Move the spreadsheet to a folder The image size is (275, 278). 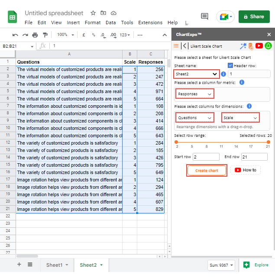(103, 13)
